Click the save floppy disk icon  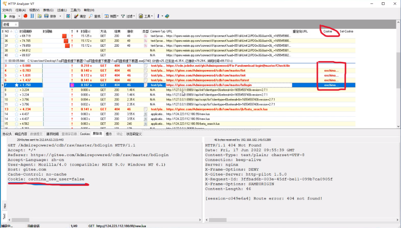(x=46, y=16)
